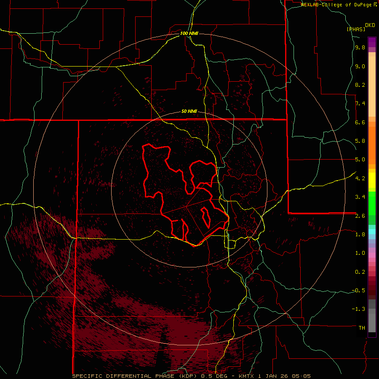379x379 pixels.
Task: Select the bright green swatch beside 3.4 label
Action: pyautogui.click(x=372, y=203)
